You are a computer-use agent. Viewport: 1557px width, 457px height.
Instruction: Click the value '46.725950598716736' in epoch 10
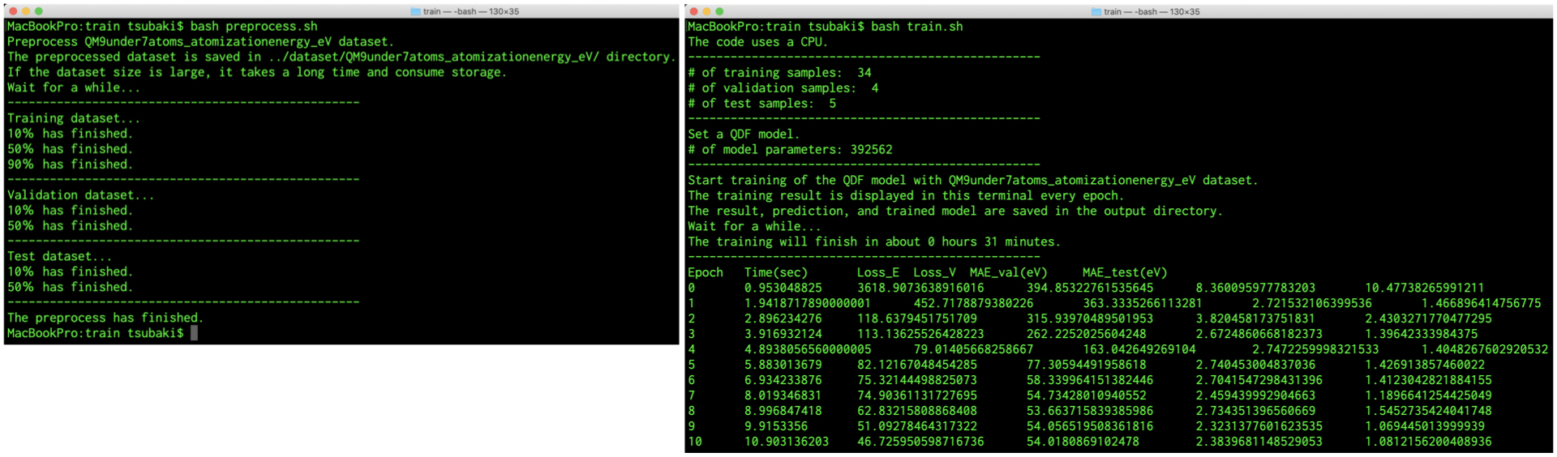(920, 442)
